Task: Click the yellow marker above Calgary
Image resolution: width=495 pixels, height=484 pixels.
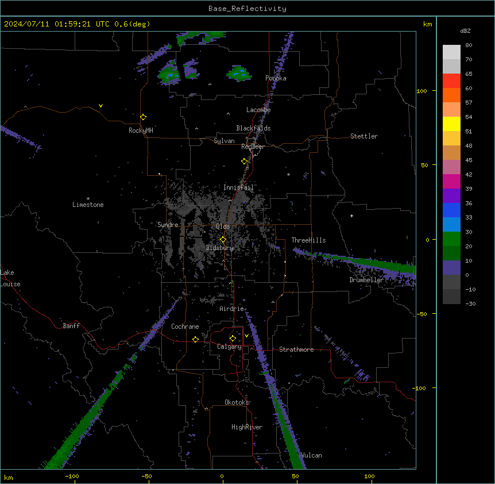Action: tap(233, 339)
